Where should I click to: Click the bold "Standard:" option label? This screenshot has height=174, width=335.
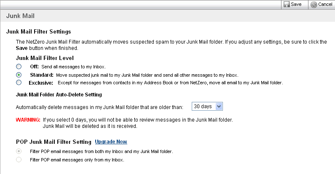42,75
